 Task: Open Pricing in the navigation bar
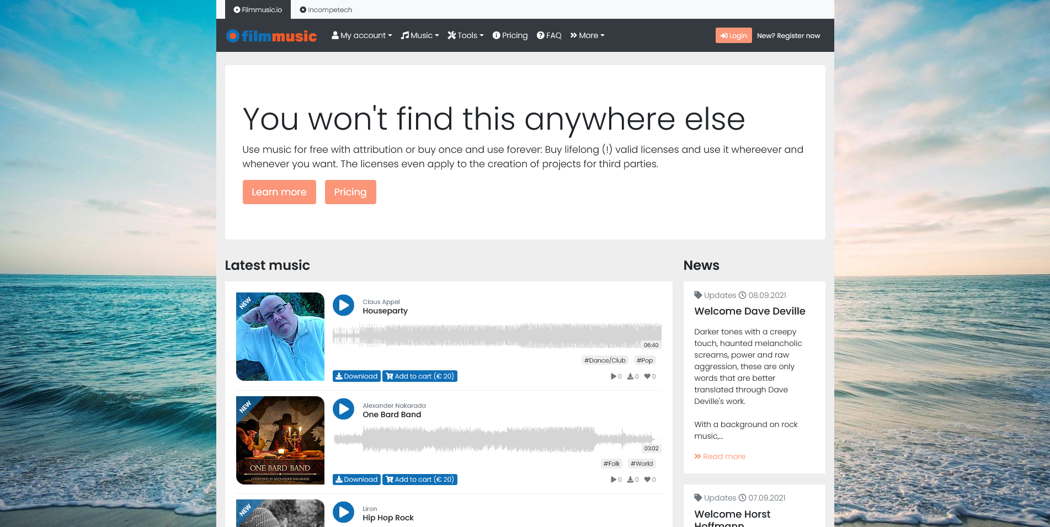coord(510,35)
